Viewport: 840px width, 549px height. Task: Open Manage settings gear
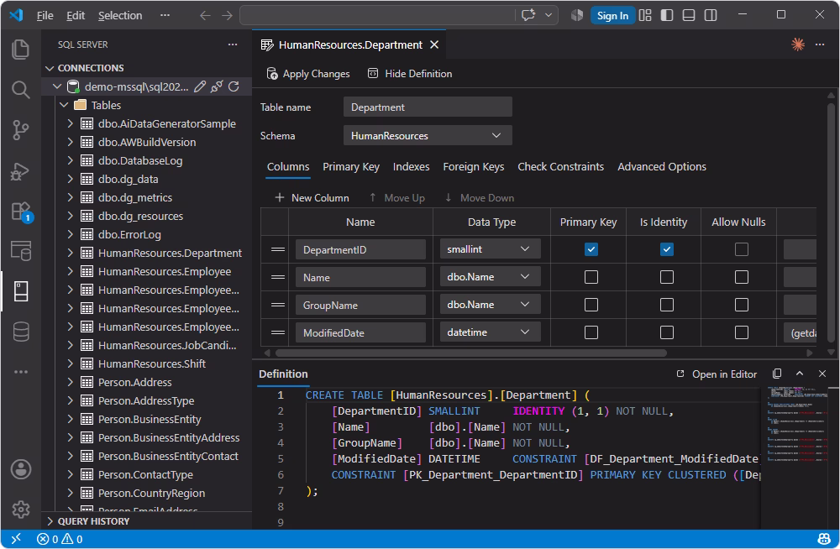click(x=20, y=510)
